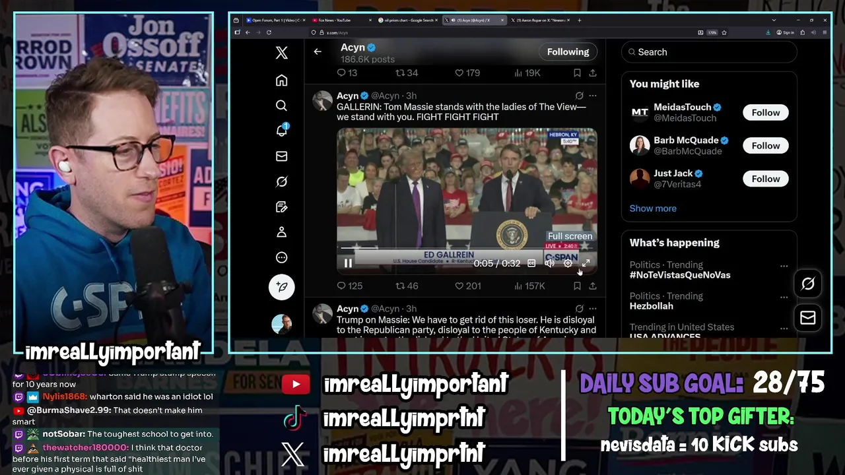Bookmark the GALLERIN post

(577, 286)
